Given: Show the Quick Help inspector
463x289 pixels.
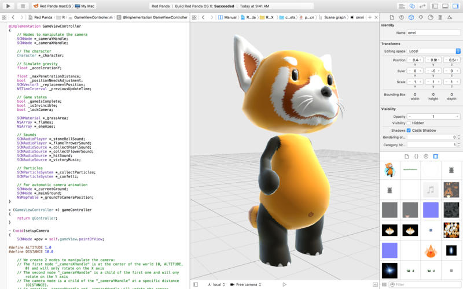Looking at the screenshot, I should pos(400,17).
